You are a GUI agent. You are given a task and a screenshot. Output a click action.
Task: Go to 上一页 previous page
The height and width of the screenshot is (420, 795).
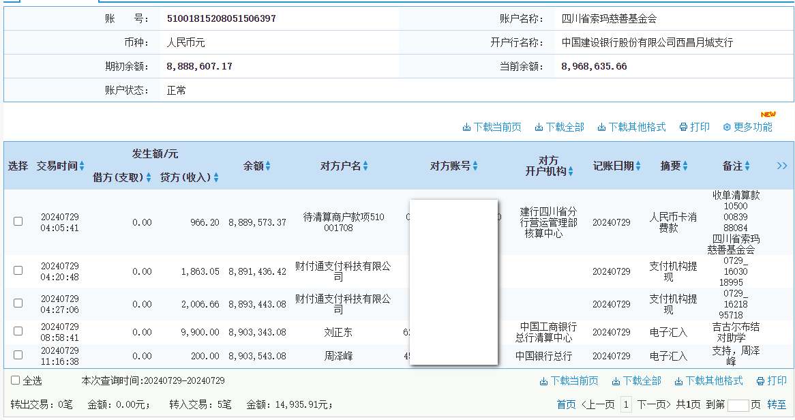pyautogui.click(x=598, y=405)
